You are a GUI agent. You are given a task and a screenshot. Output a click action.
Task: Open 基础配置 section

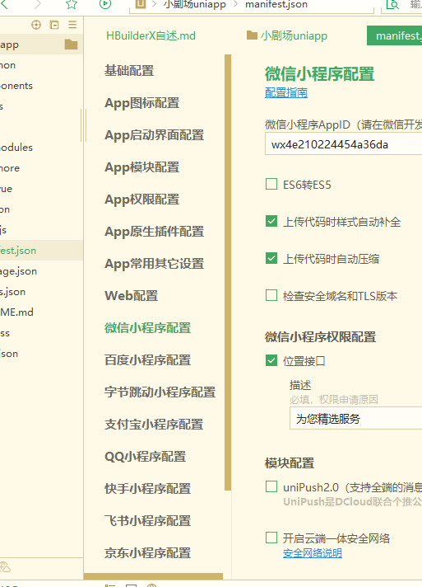click(129, 70)
